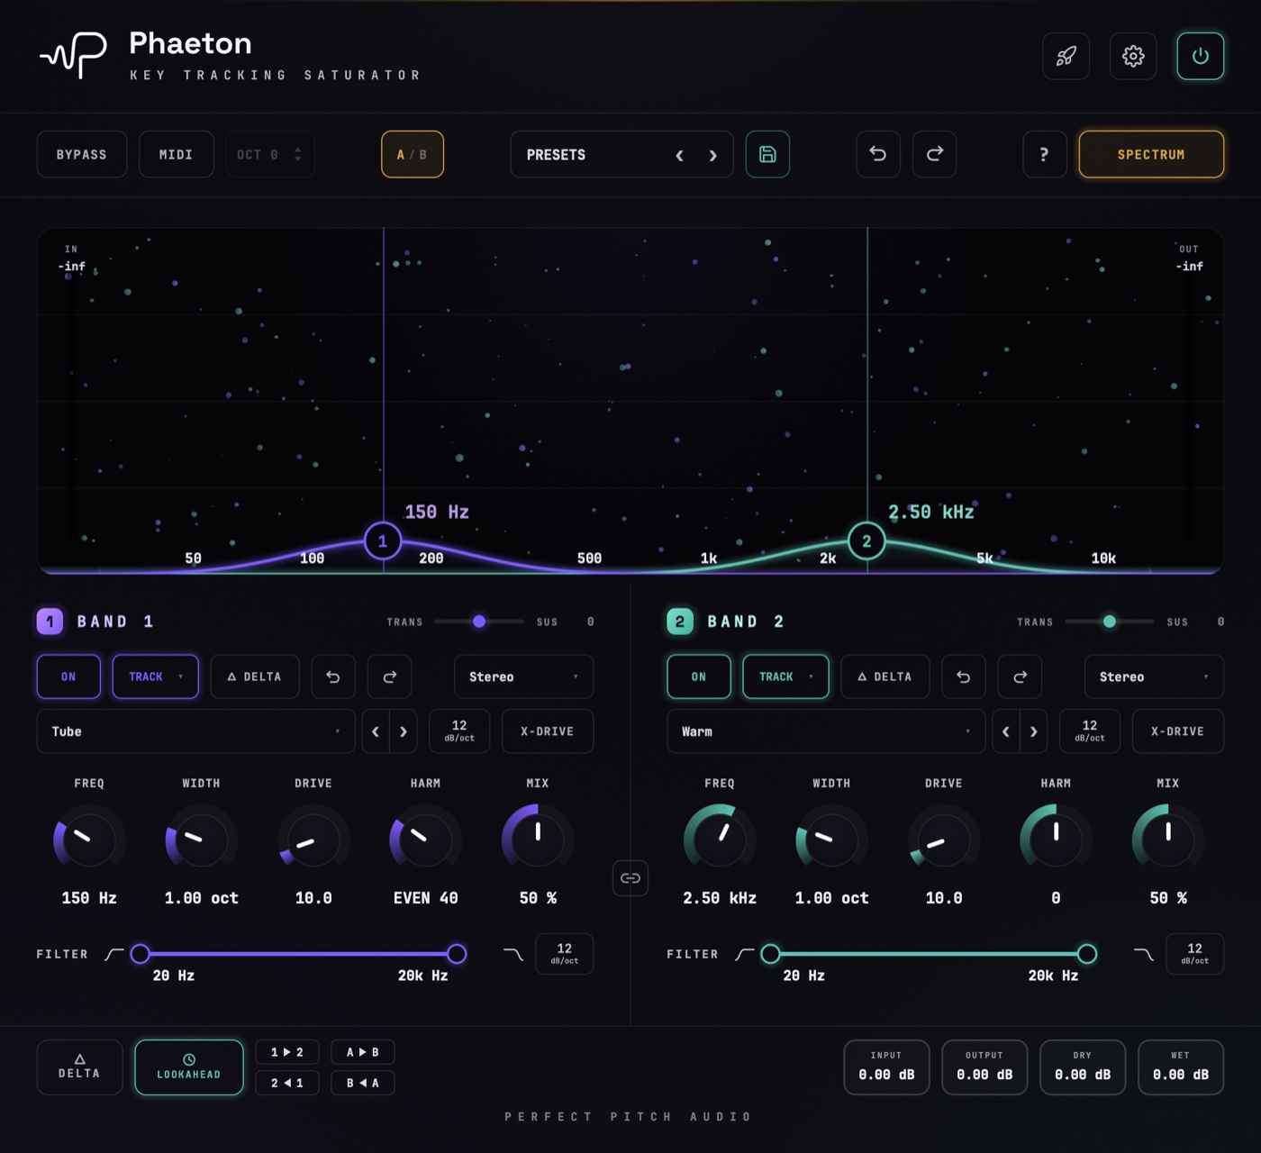Image resolution: width=1261 pixels, height=1153 pixels.
Task: Copy state B to A with B◀A
Action: [363, 1083]
